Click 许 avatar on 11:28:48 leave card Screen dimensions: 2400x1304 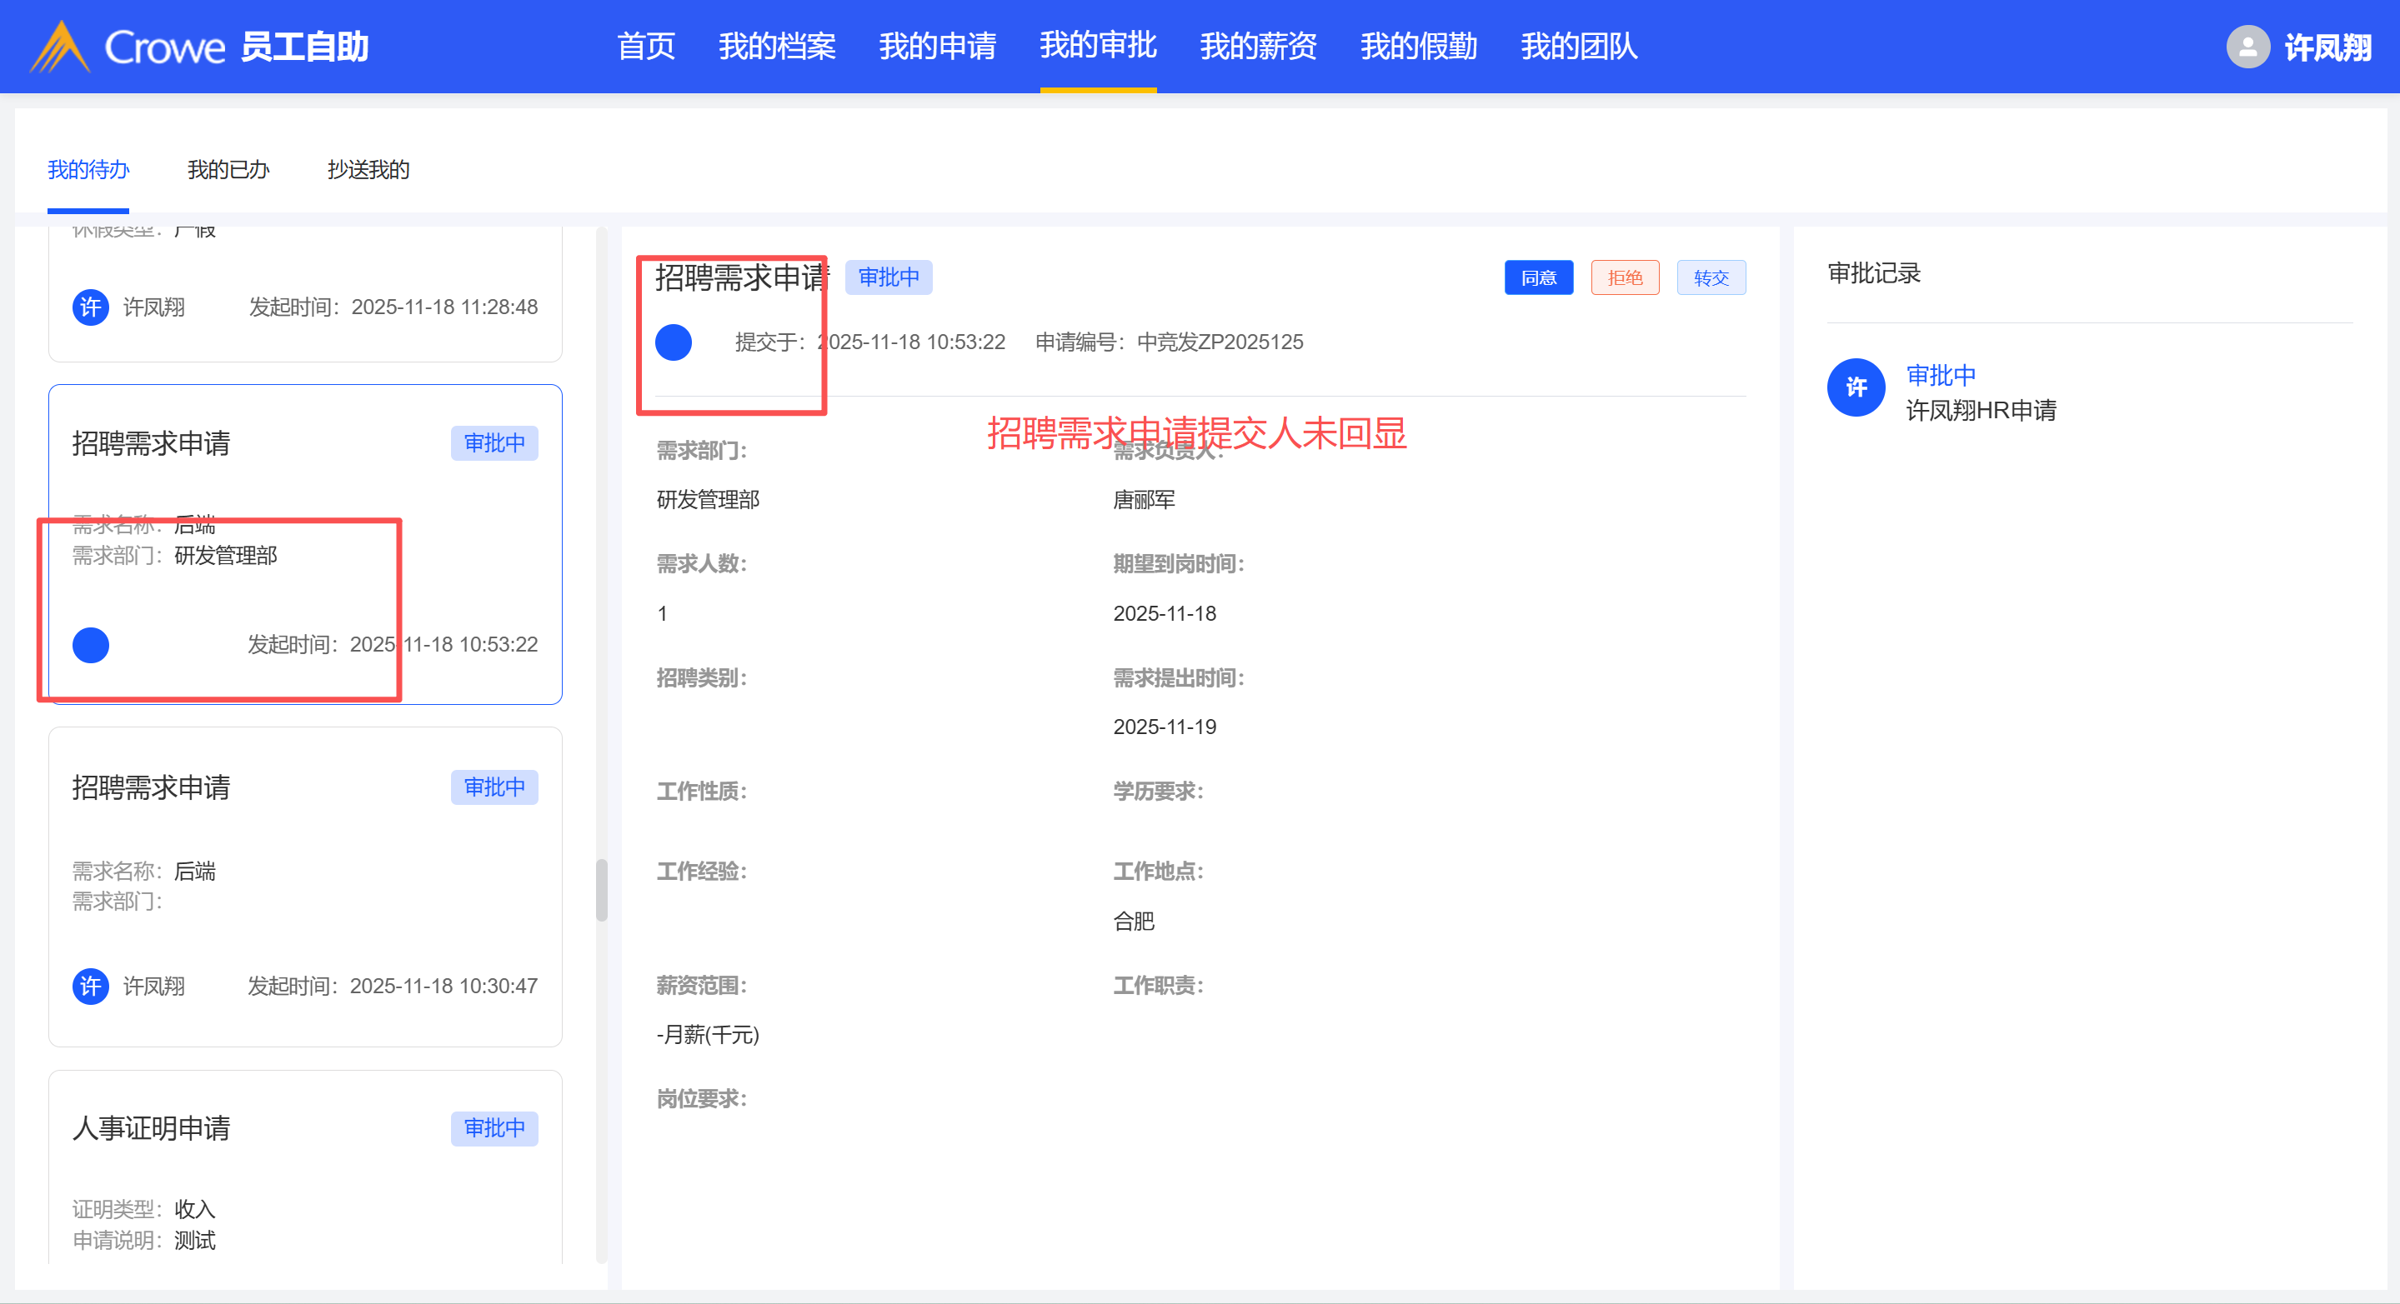(x=92, y=307)
